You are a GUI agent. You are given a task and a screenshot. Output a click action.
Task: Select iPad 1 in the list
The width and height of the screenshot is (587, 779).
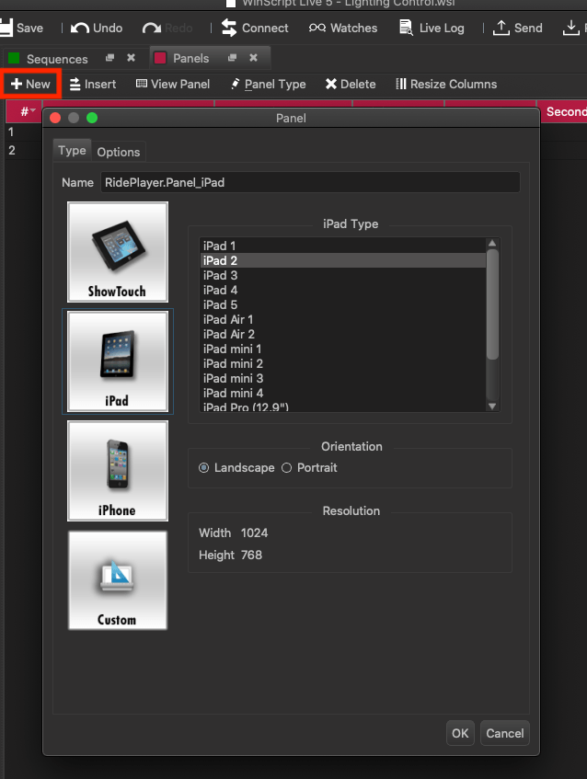[x=343, y=246]
